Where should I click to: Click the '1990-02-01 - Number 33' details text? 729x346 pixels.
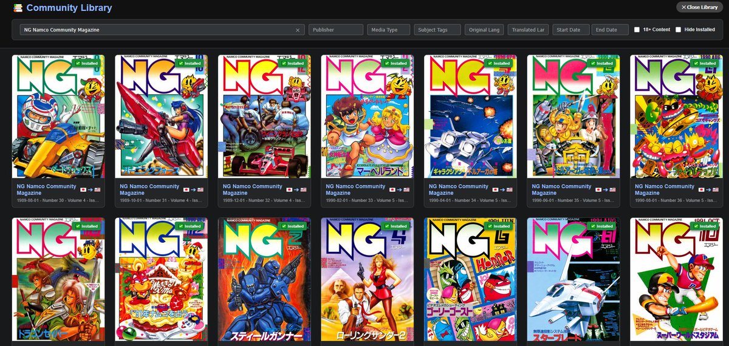367,200
